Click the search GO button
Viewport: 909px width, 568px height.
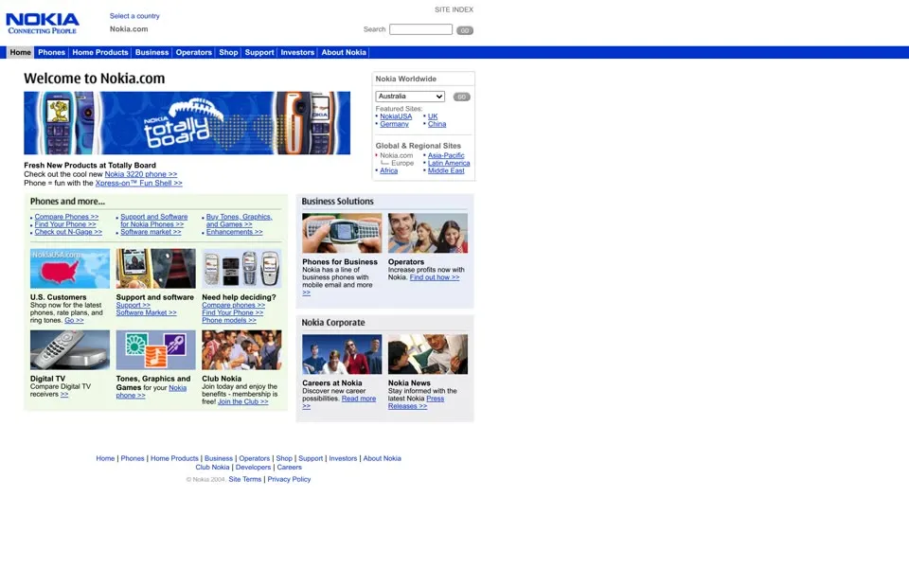[464, 30]
